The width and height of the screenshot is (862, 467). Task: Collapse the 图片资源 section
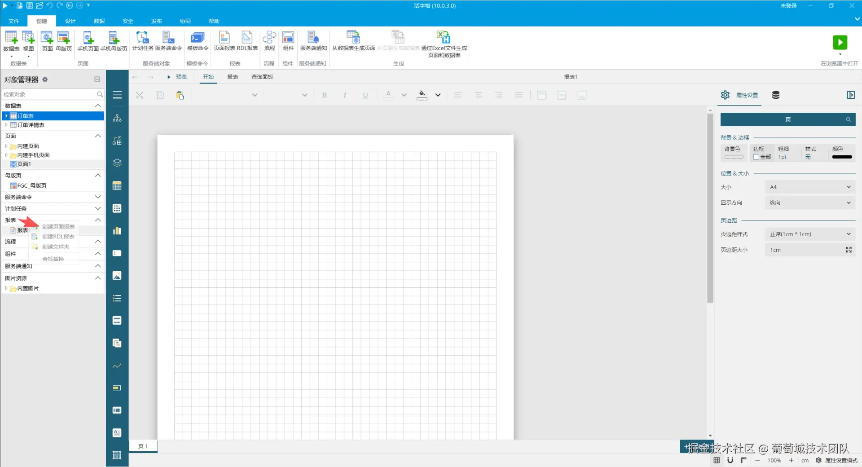pos(98,278)
